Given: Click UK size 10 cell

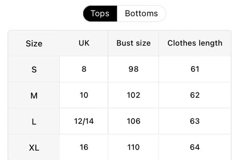Looking at the screenshot, I should [x=84, y=95].
